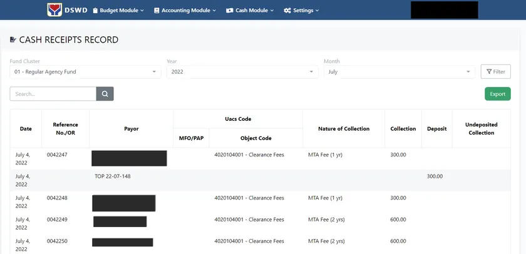Focus the Search input field
The image size is (526, 254).
[x=53, y=94]
